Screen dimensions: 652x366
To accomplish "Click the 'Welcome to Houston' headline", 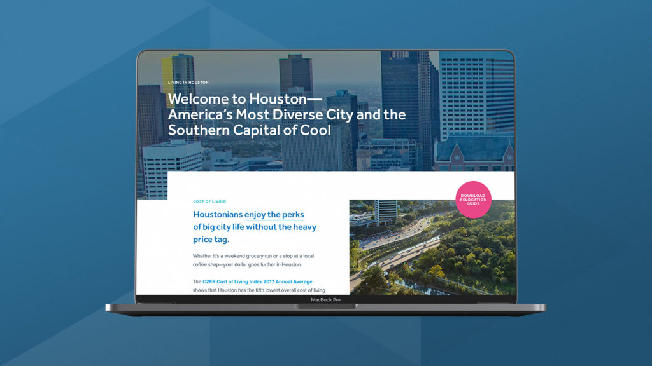I will coord(287,114).
